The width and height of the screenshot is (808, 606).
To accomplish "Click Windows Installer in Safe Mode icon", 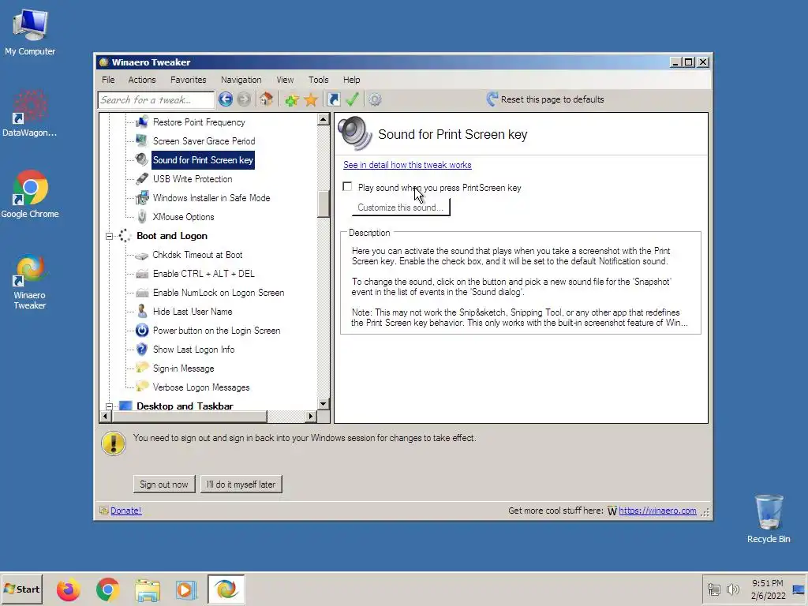I will click(142, 198).
